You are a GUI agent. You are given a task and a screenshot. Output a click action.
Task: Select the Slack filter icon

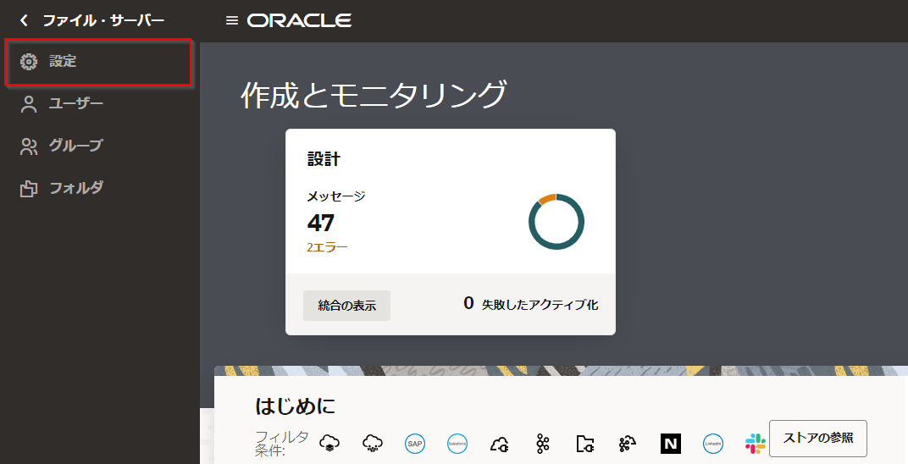point(755,444)
